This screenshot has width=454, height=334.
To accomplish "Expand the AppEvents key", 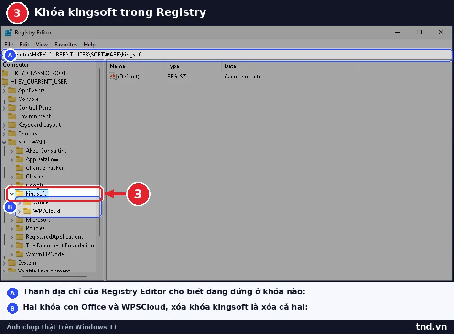I will [4, 91].
